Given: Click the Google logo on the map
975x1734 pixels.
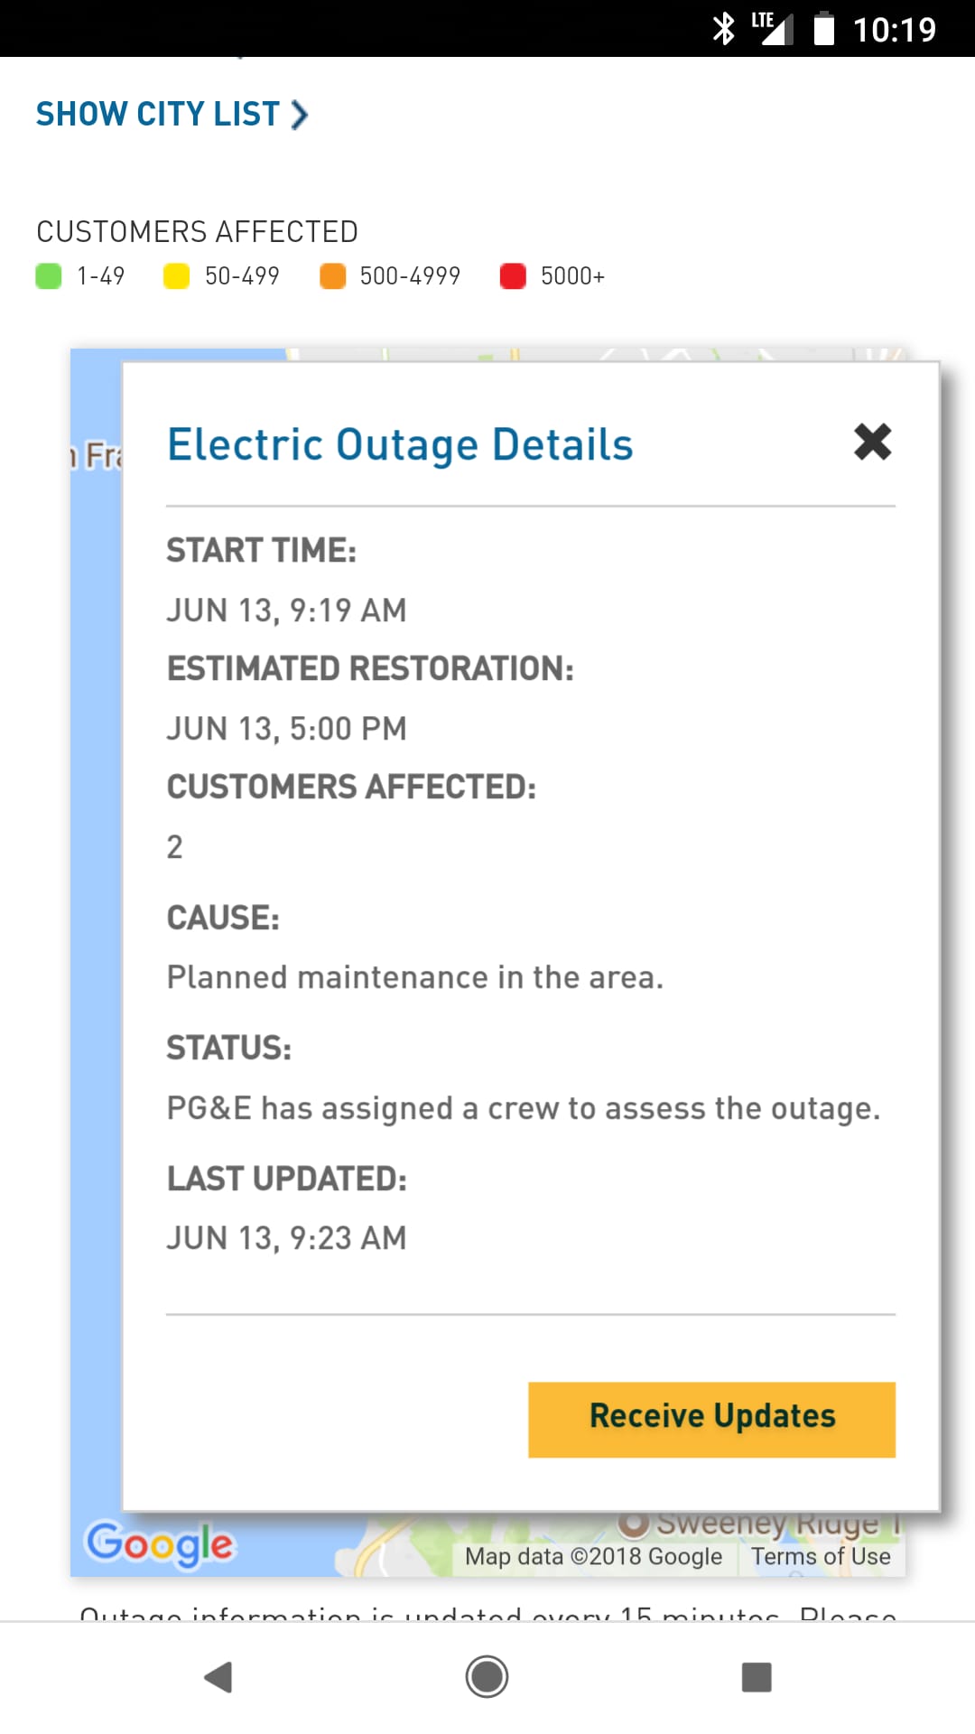Looking at the screenshot, I should click(x=161, y=1543).
